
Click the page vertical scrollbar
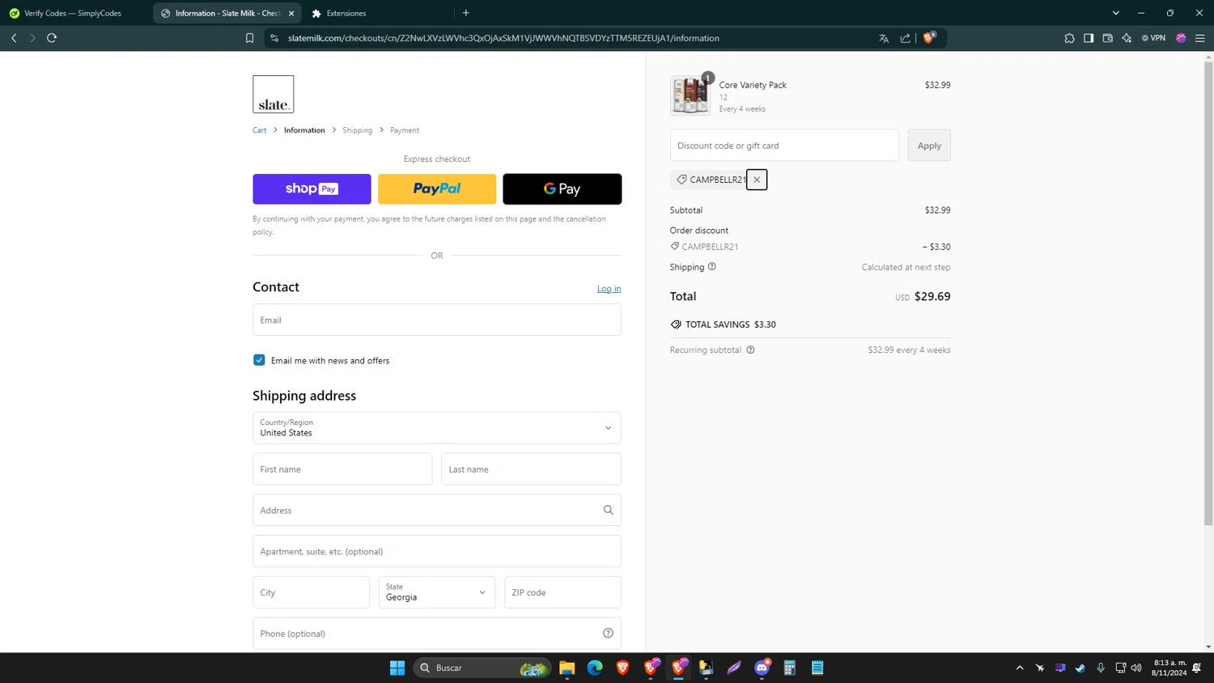[1208, 294]
